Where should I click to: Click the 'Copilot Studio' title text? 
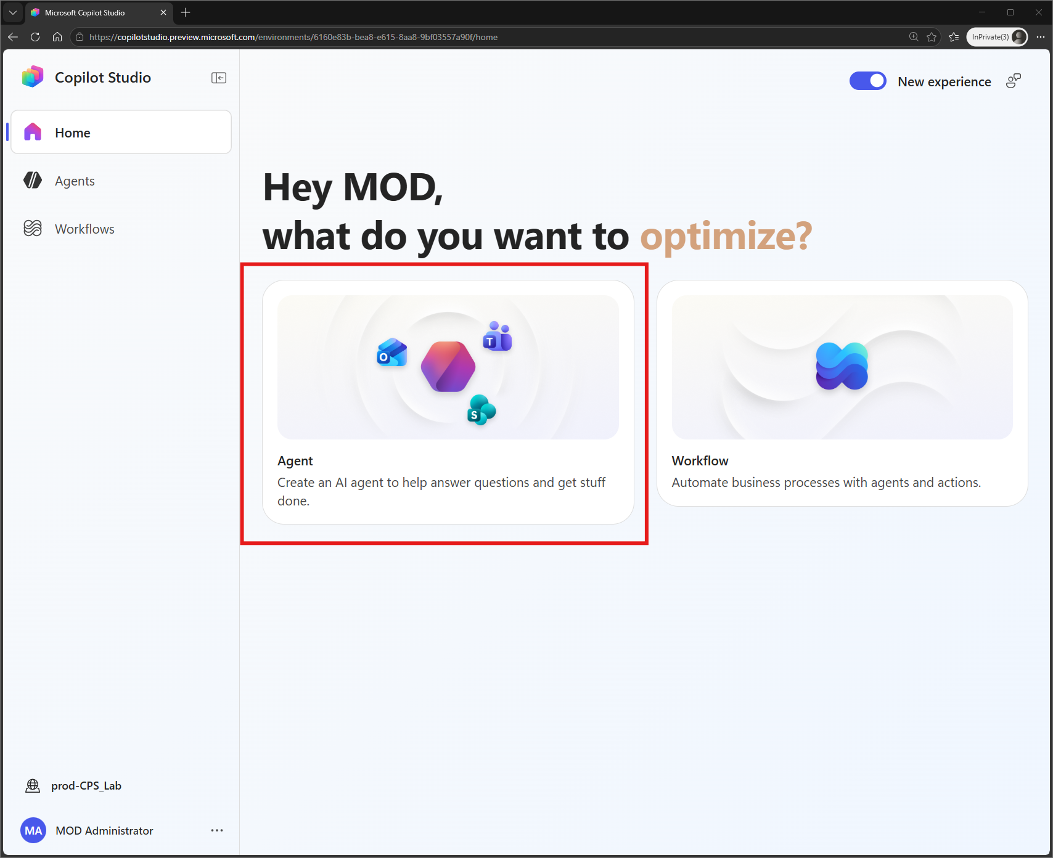click(x=103, y=77)
